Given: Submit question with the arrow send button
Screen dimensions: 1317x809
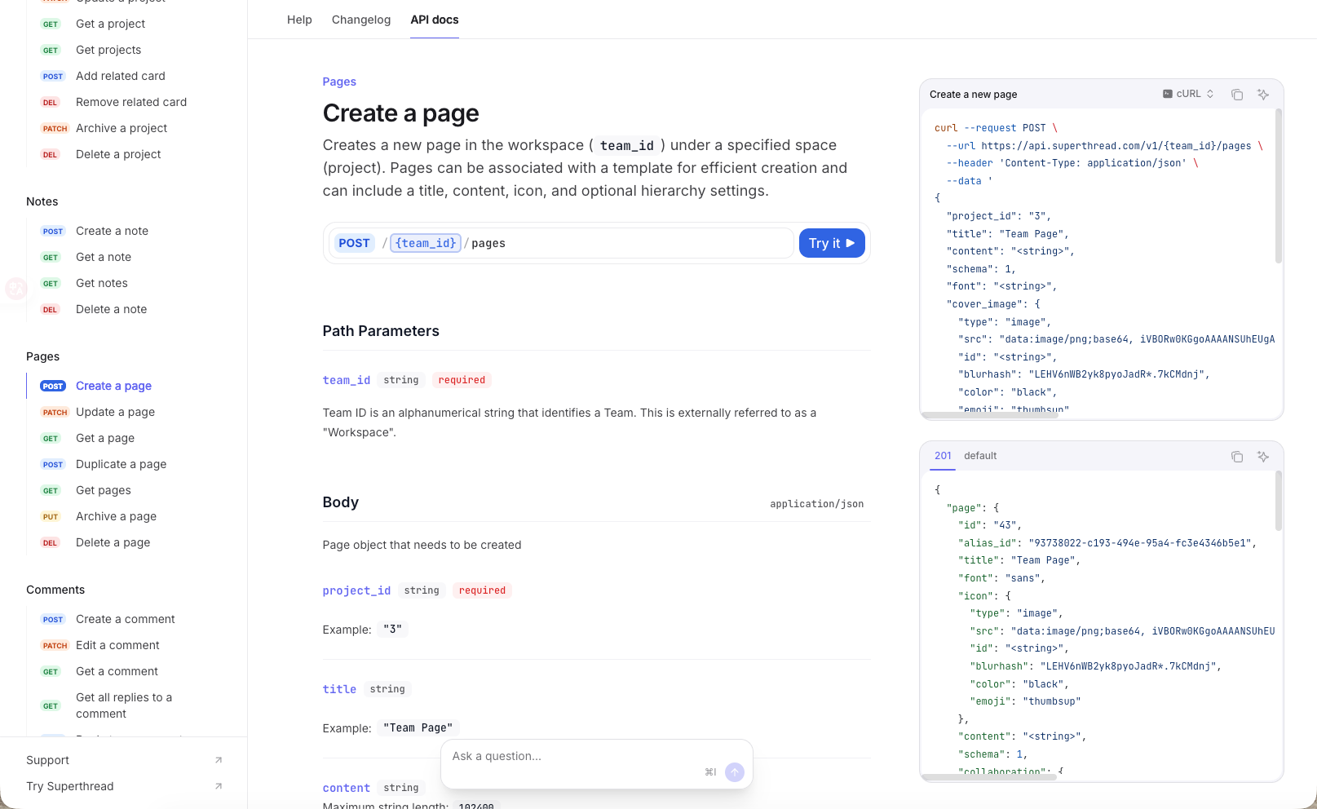Looking at the screenshot, I should 734,772.
